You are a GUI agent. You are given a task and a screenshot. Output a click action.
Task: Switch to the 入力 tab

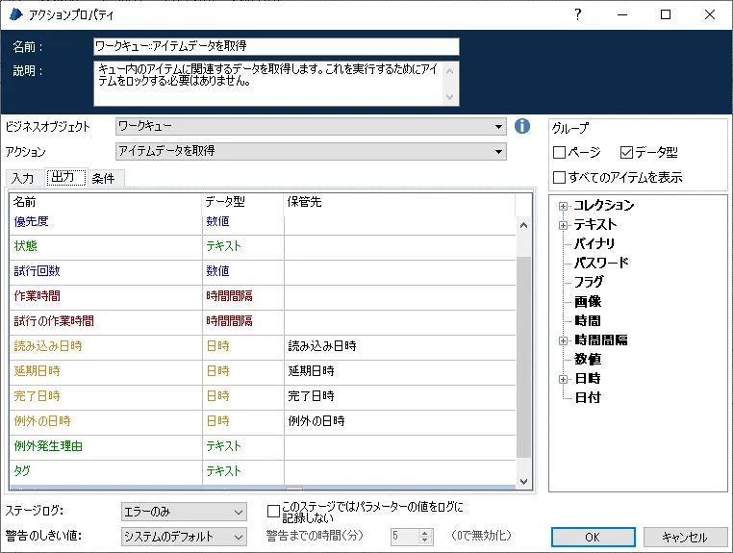coord(23,178)
